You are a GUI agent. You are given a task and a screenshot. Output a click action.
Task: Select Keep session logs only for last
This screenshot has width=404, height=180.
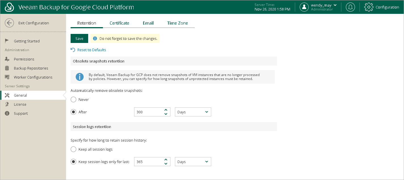click(73, 162)
